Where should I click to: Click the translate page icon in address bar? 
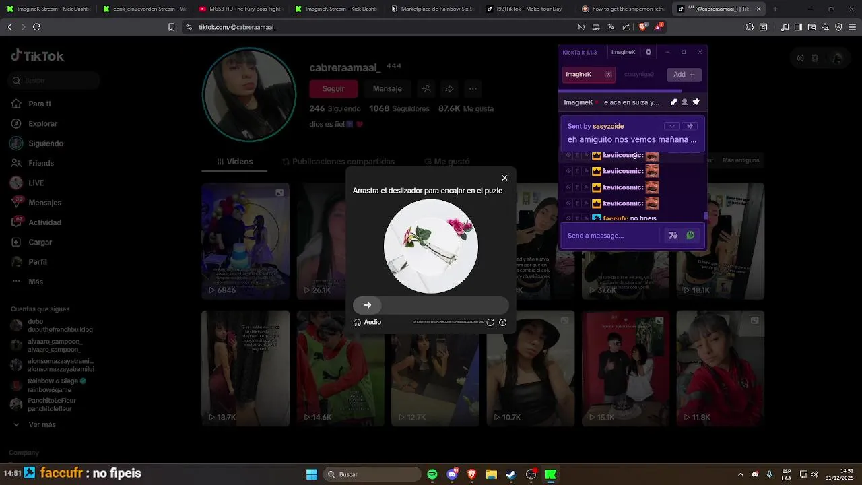pos(611,27)
